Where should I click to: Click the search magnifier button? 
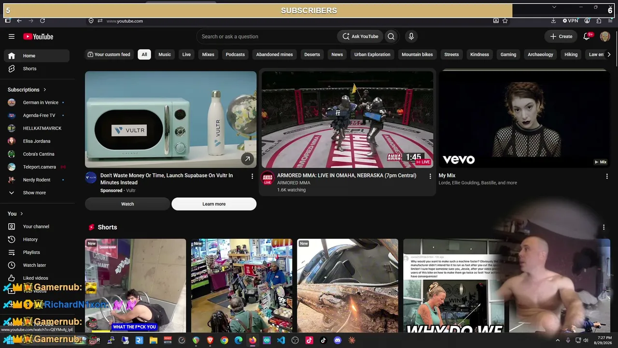[x=391, y=36]
